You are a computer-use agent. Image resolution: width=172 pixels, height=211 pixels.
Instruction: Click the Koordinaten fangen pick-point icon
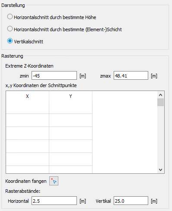click(x=54, y=181)
